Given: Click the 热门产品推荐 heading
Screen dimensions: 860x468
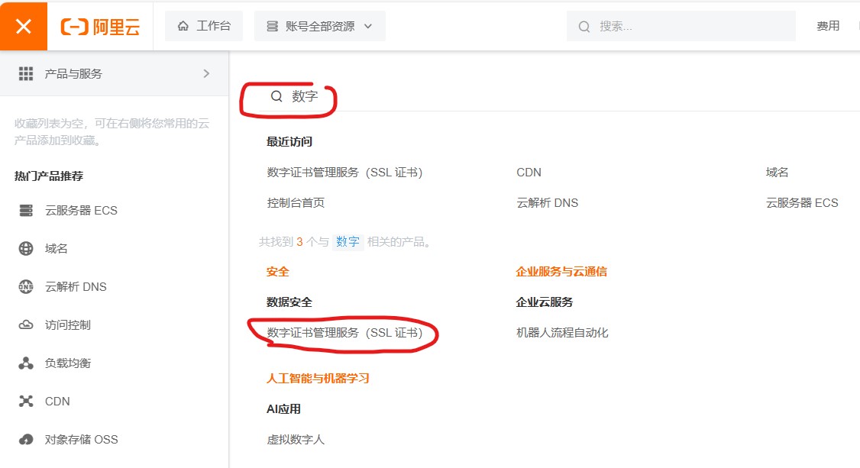Looking at the screenshot, I should (49, 176).
